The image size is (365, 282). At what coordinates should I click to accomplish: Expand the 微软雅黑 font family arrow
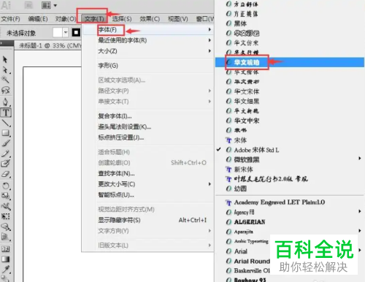click(x=359, y=159)
